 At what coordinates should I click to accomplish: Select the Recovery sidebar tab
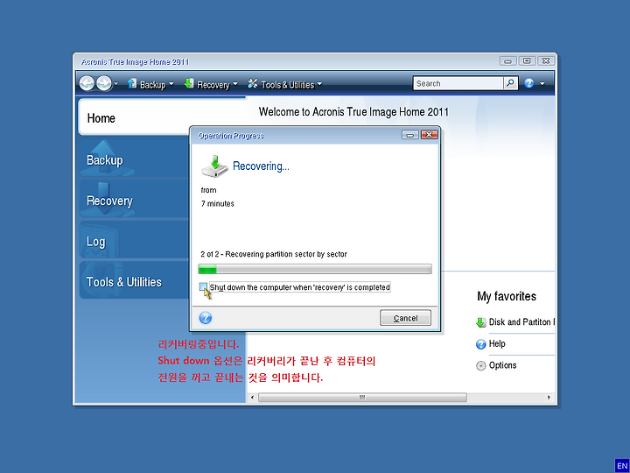point(134,200)
